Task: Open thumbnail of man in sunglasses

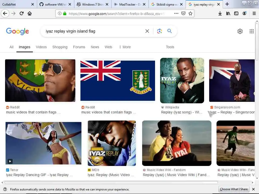Action: coord(40,81)
